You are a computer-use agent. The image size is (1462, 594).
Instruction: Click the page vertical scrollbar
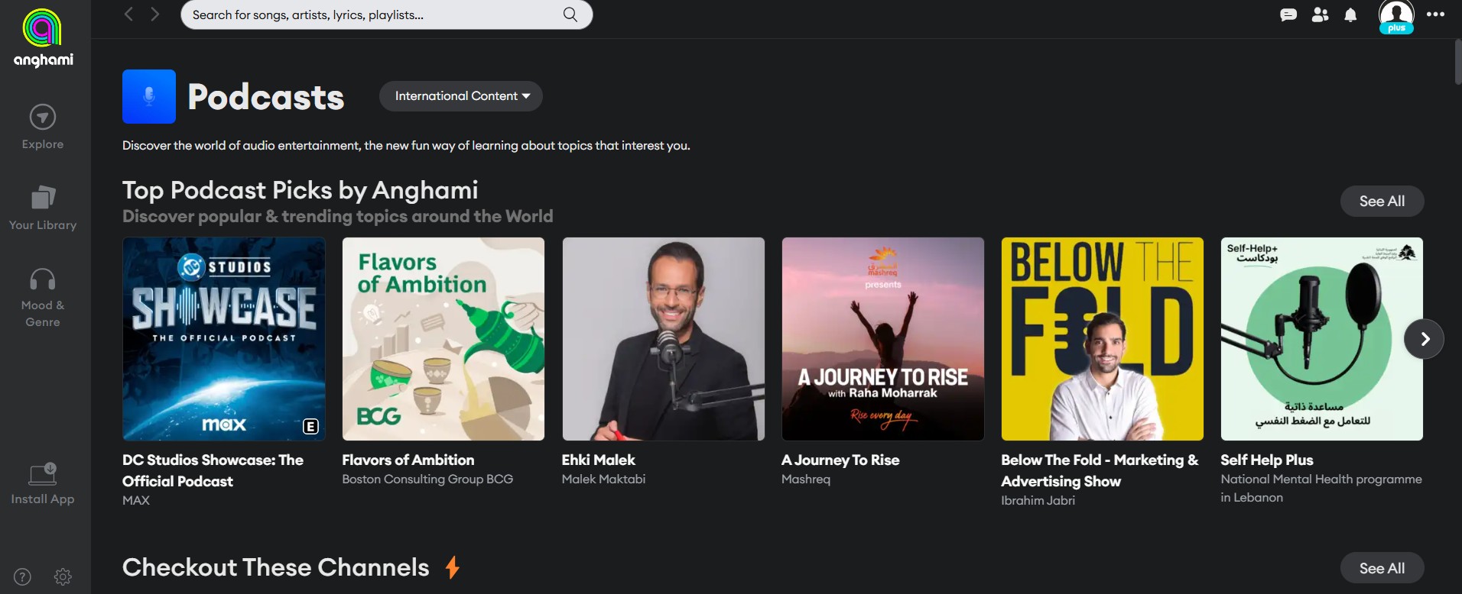click(x=1457, y=63)
